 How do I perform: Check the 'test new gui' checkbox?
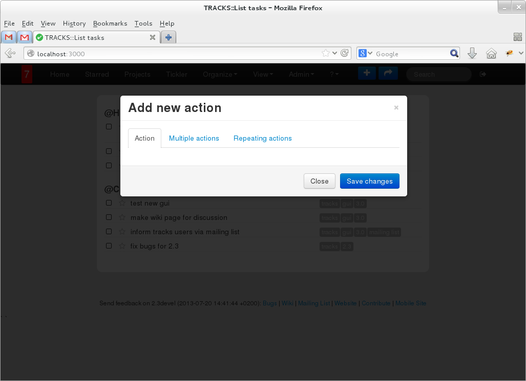(x=109, y=203)
